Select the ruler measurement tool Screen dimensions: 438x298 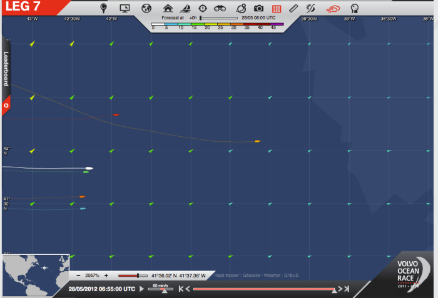293,9
